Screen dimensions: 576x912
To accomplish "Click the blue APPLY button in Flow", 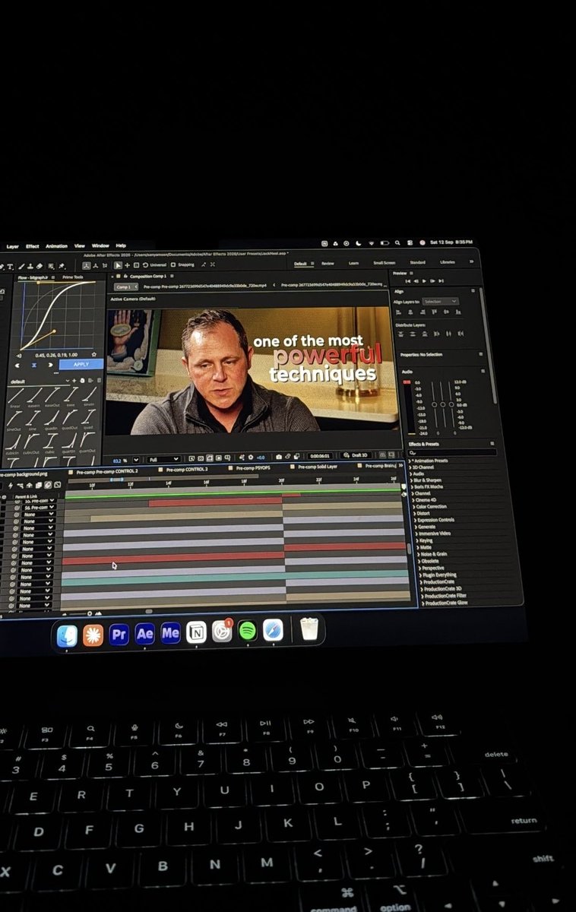I will tap(81, 364).
